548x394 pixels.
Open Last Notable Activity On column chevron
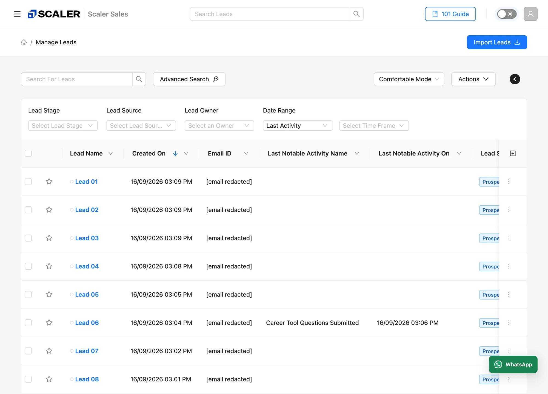point(459,153)
